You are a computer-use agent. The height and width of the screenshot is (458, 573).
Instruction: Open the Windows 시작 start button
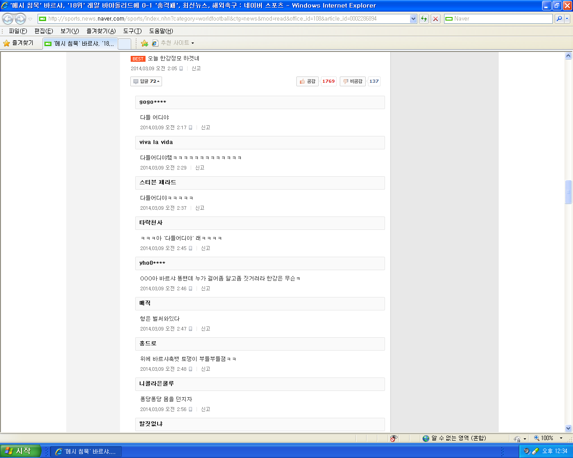tap(21, 451)
